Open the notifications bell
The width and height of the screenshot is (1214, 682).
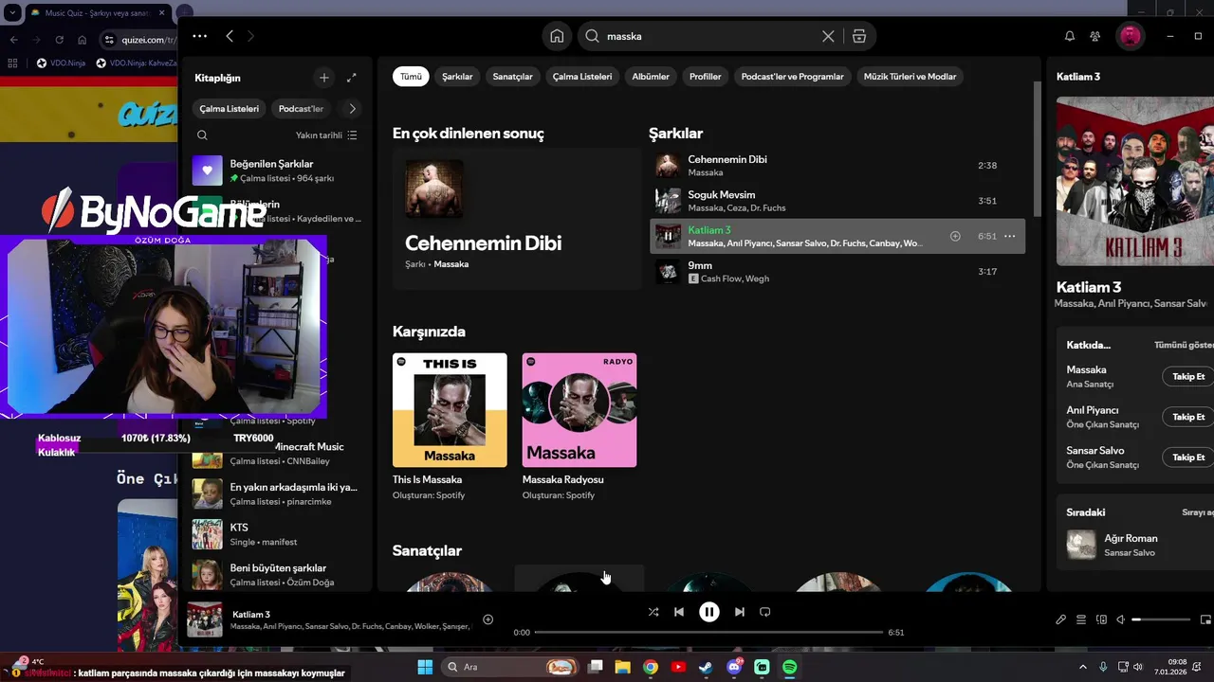(x=1070, y=36)
